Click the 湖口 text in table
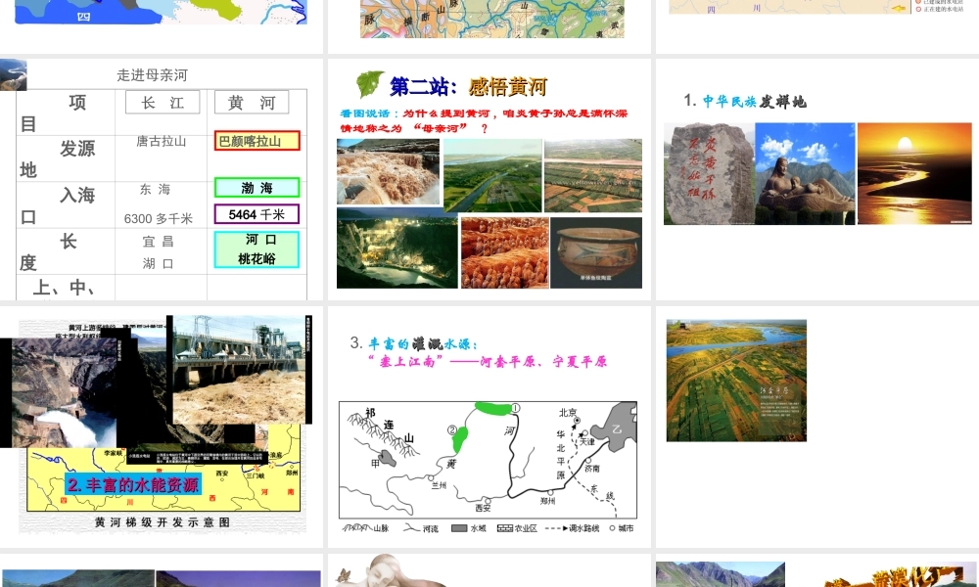Image resolution: width=979 pixels, height=587 pixels. click(158, 263)
